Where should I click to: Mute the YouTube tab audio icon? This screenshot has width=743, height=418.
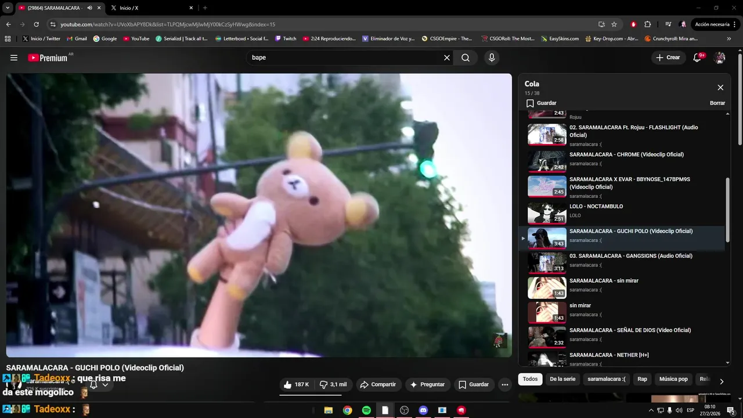[x=89, y=8]
